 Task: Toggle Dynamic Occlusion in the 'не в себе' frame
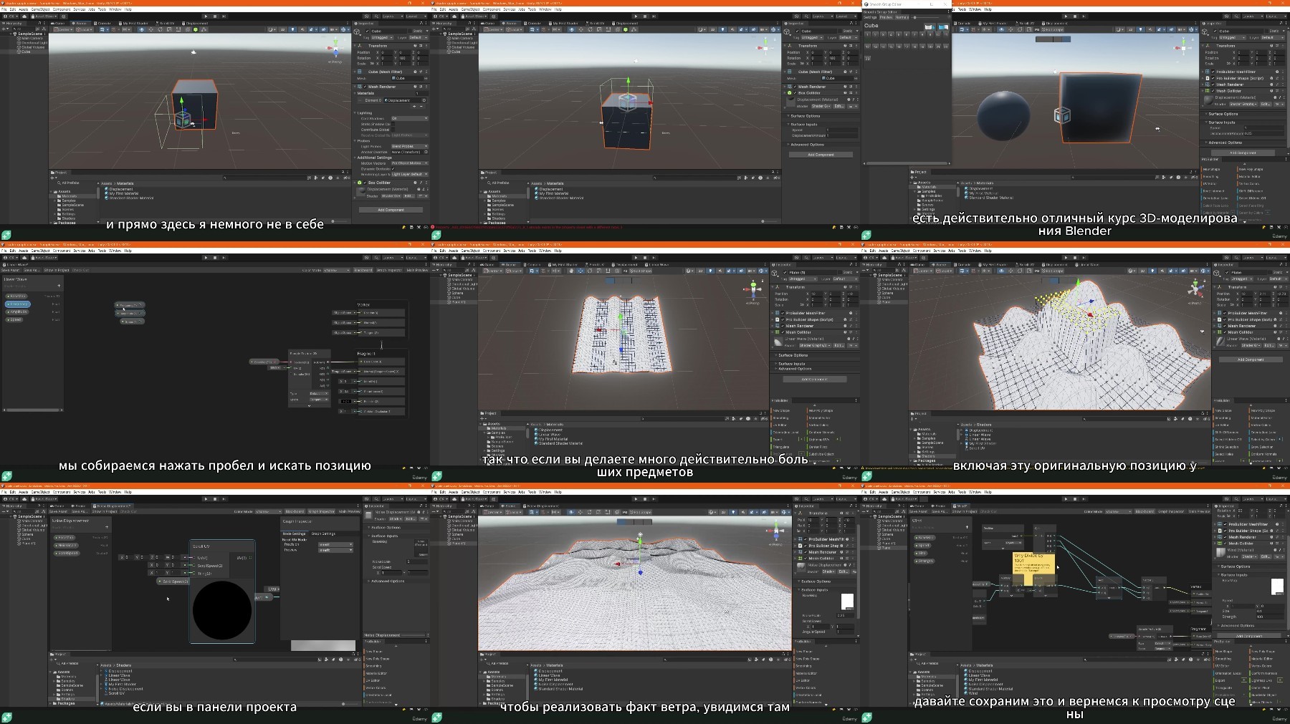pyautogui.click(x=393, y=169)
